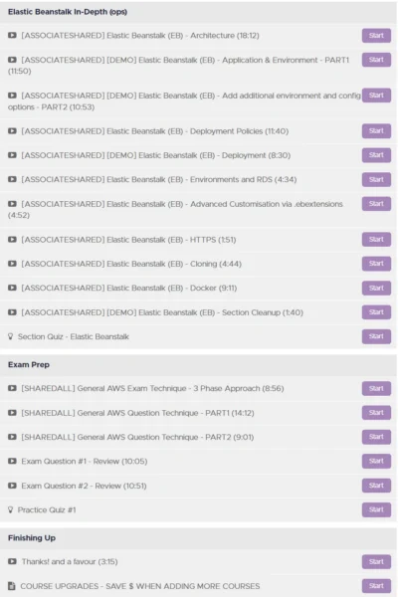Click video icon beside Thanks! and a favour
This screenshot has width=398, height=597.
pyautogui.click(x=12, y=561)
